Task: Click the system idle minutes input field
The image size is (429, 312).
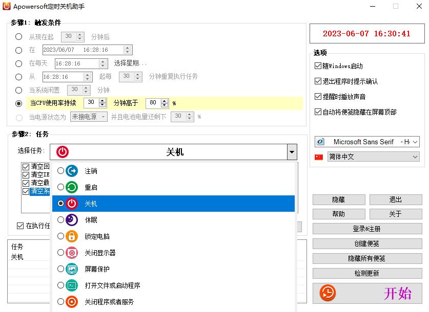Action: point(75,90)
